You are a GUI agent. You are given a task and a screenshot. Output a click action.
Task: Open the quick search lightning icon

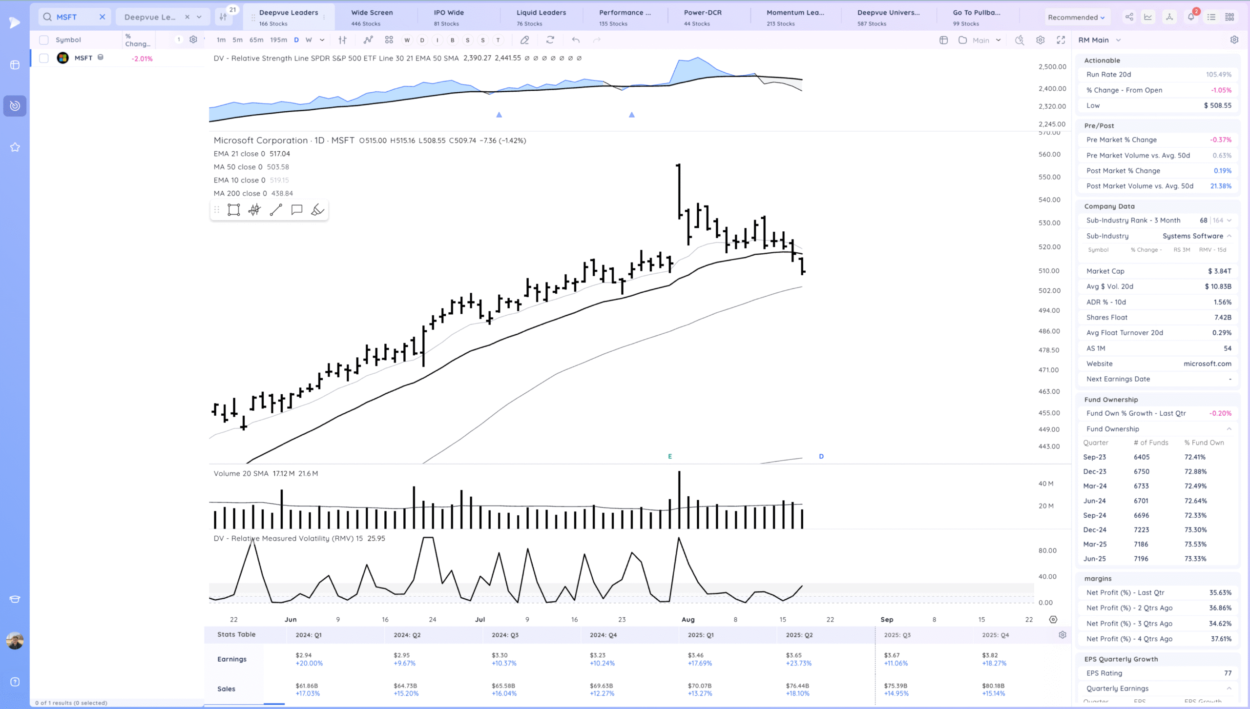(x=1020, y=40)
